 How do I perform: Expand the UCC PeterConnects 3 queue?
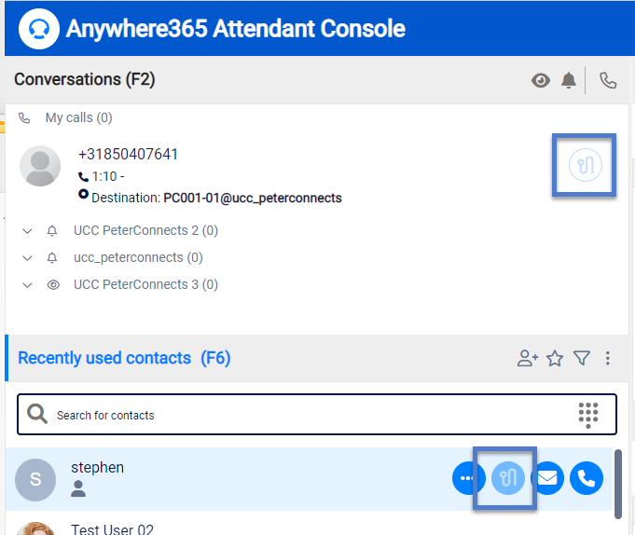coord(27,285)
